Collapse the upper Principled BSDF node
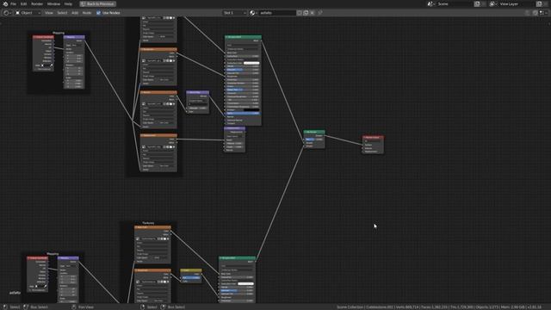The image size is (551, 310). pyautogui.click(x=226, y=37)
